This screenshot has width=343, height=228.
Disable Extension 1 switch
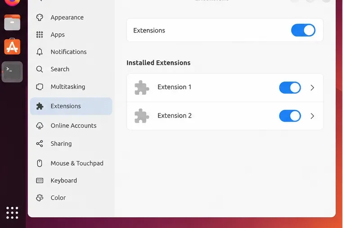pos(290,87)
